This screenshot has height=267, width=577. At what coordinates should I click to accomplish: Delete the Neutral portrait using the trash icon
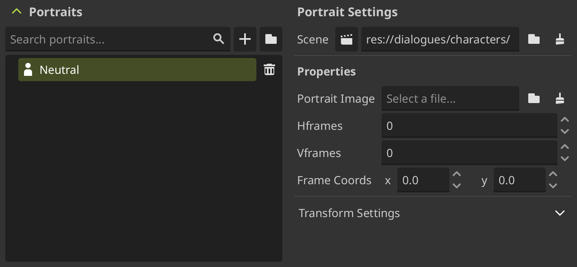(269, 69)
